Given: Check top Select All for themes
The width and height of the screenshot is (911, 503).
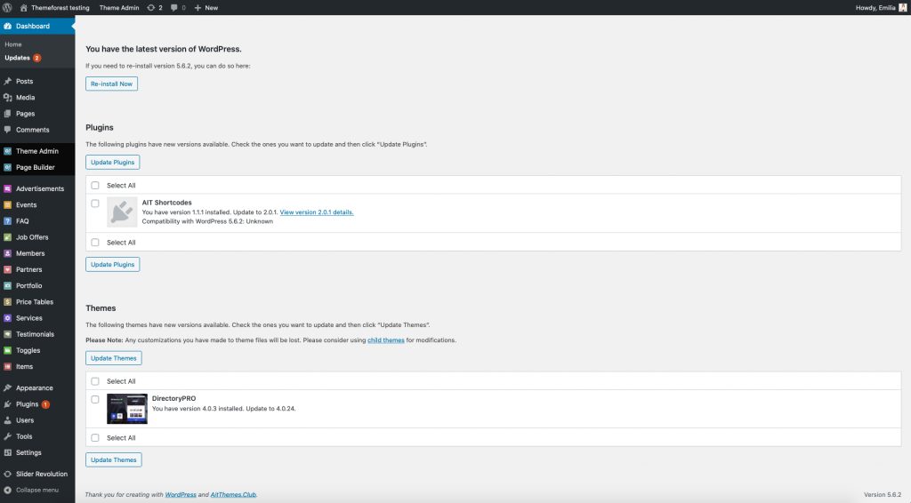Looking at the screenshot, I should (95, 381).
